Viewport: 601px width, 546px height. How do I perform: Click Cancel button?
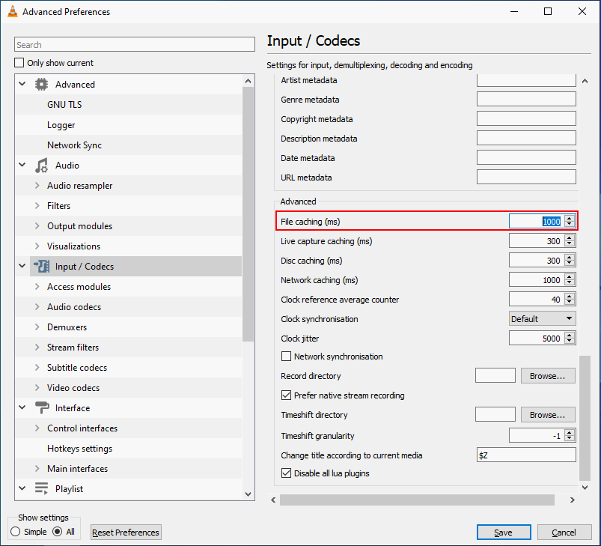pyautogui.click(x=564, y=533)
